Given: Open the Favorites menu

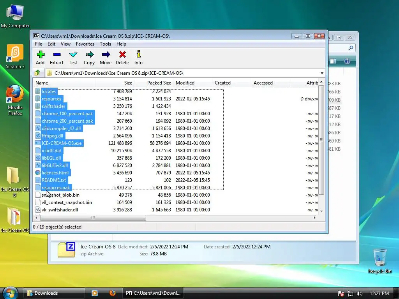Looking at the screenshot, I should pyautogui.click(x=85, y=44).
